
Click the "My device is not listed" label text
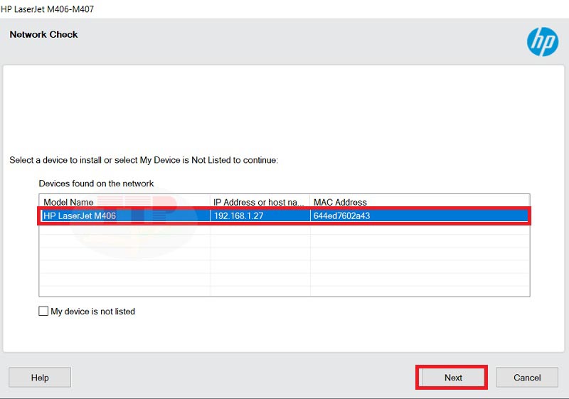[x=92, y=312]
